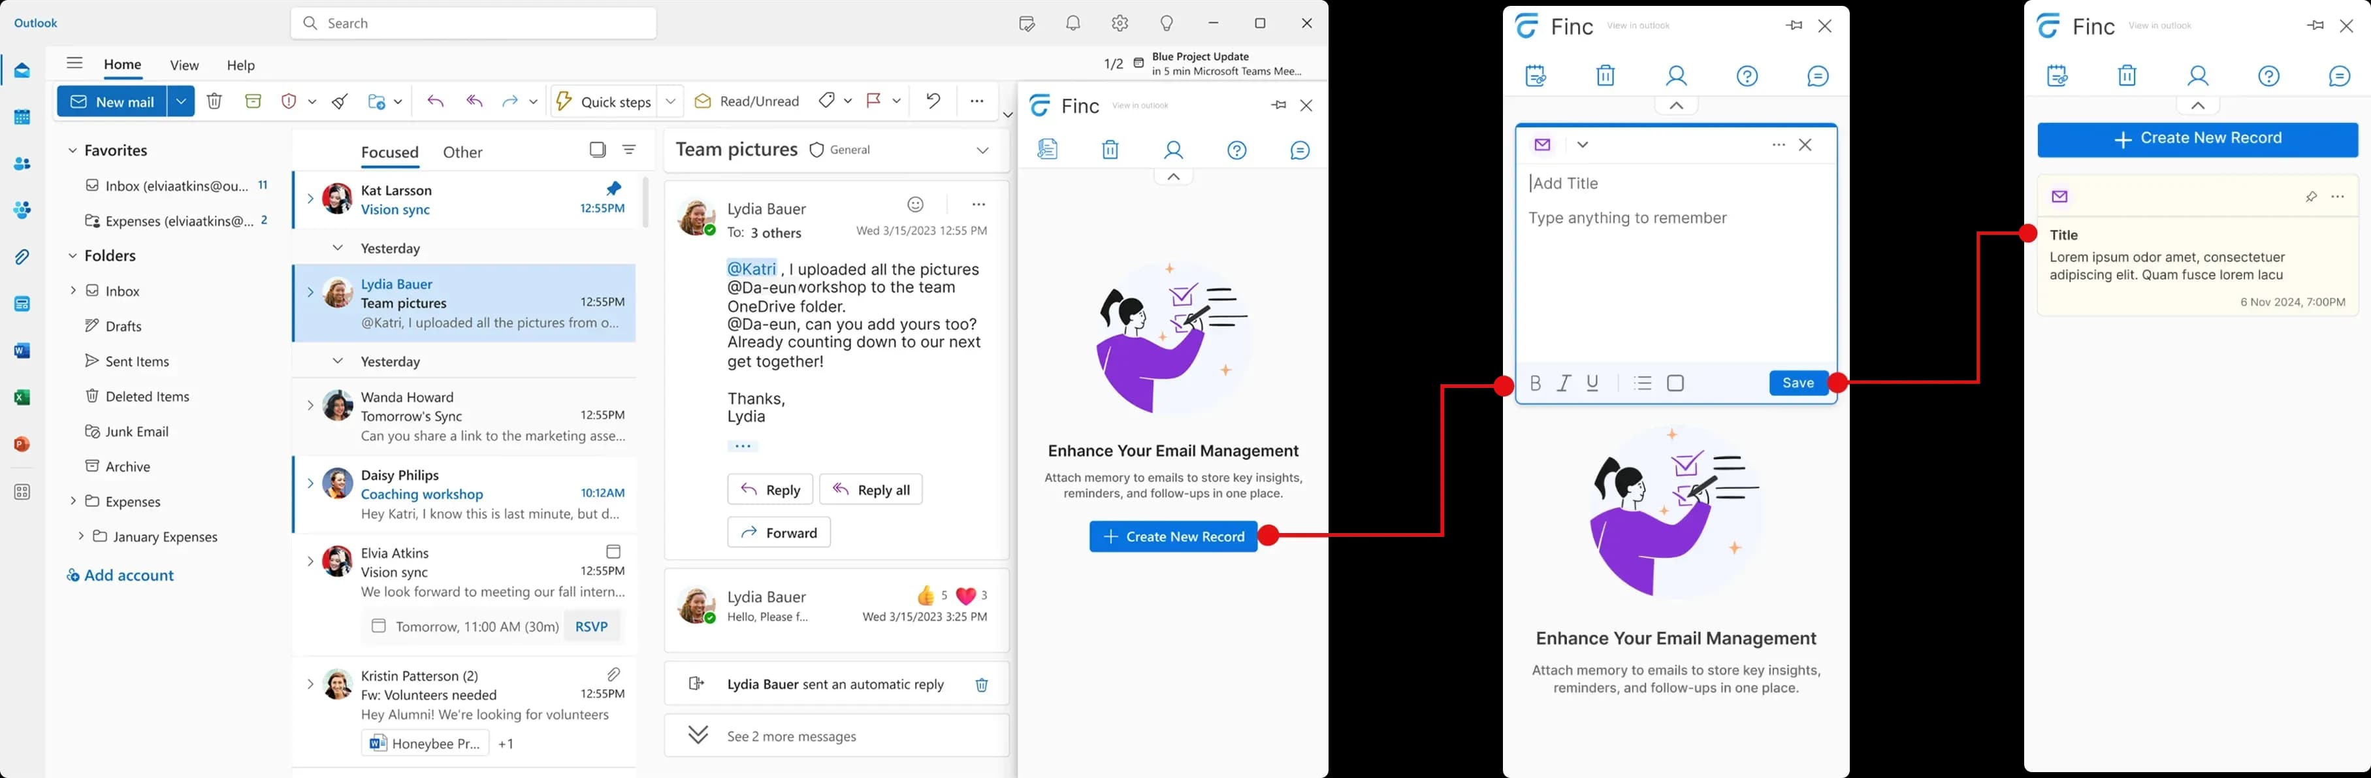Open the People app in Outlook's left rail
Viewport: 2371px width, 778px height.
[x=22, y=164]
